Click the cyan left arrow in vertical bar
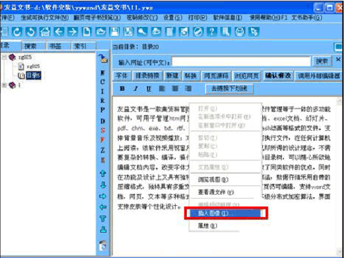 point(103,207)
